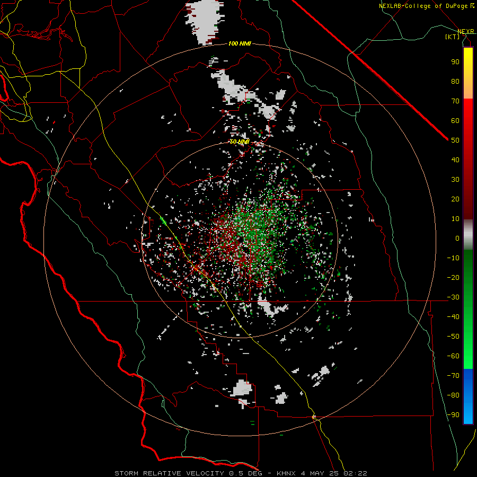Click the KHNX station identifier

pos(286,473)
